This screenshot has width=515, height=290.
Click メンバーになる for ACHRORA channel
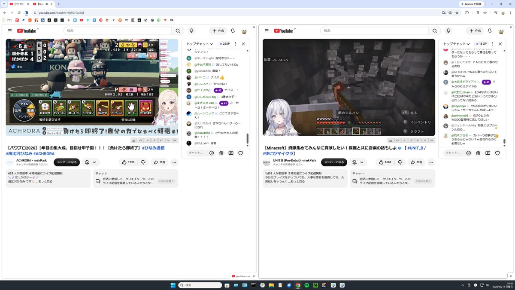pos(67,162)
